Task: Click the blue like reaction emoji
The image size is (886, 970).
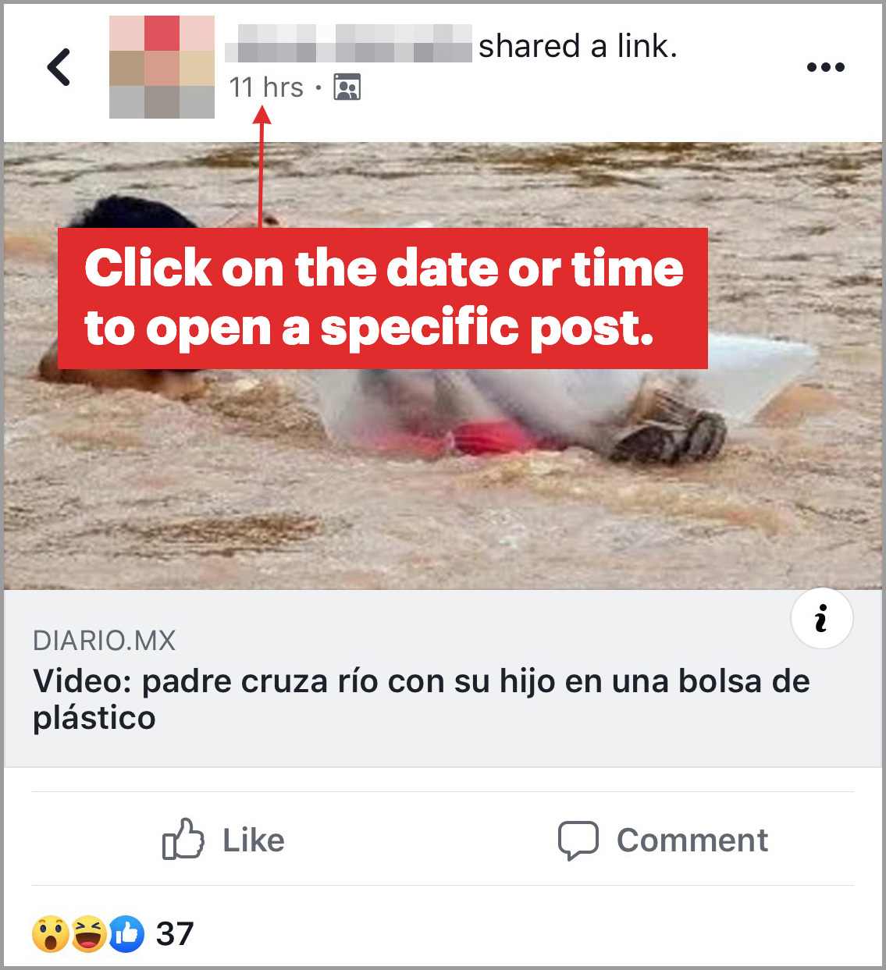Action: point(126,934)
